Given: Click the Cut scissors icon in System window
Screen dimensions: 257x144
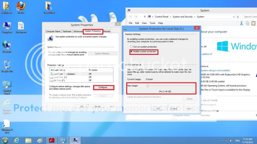Looking at the screenshot, I should click(x=241, y=23).
